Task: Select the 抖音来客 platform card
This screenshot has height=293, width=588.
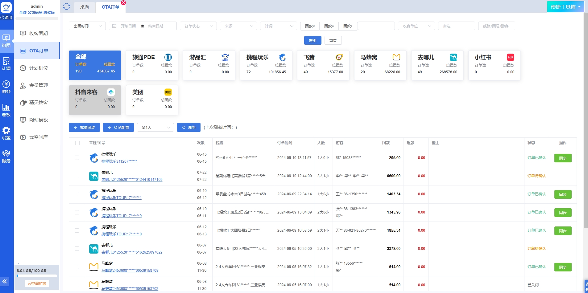Action: pos(95,100)
